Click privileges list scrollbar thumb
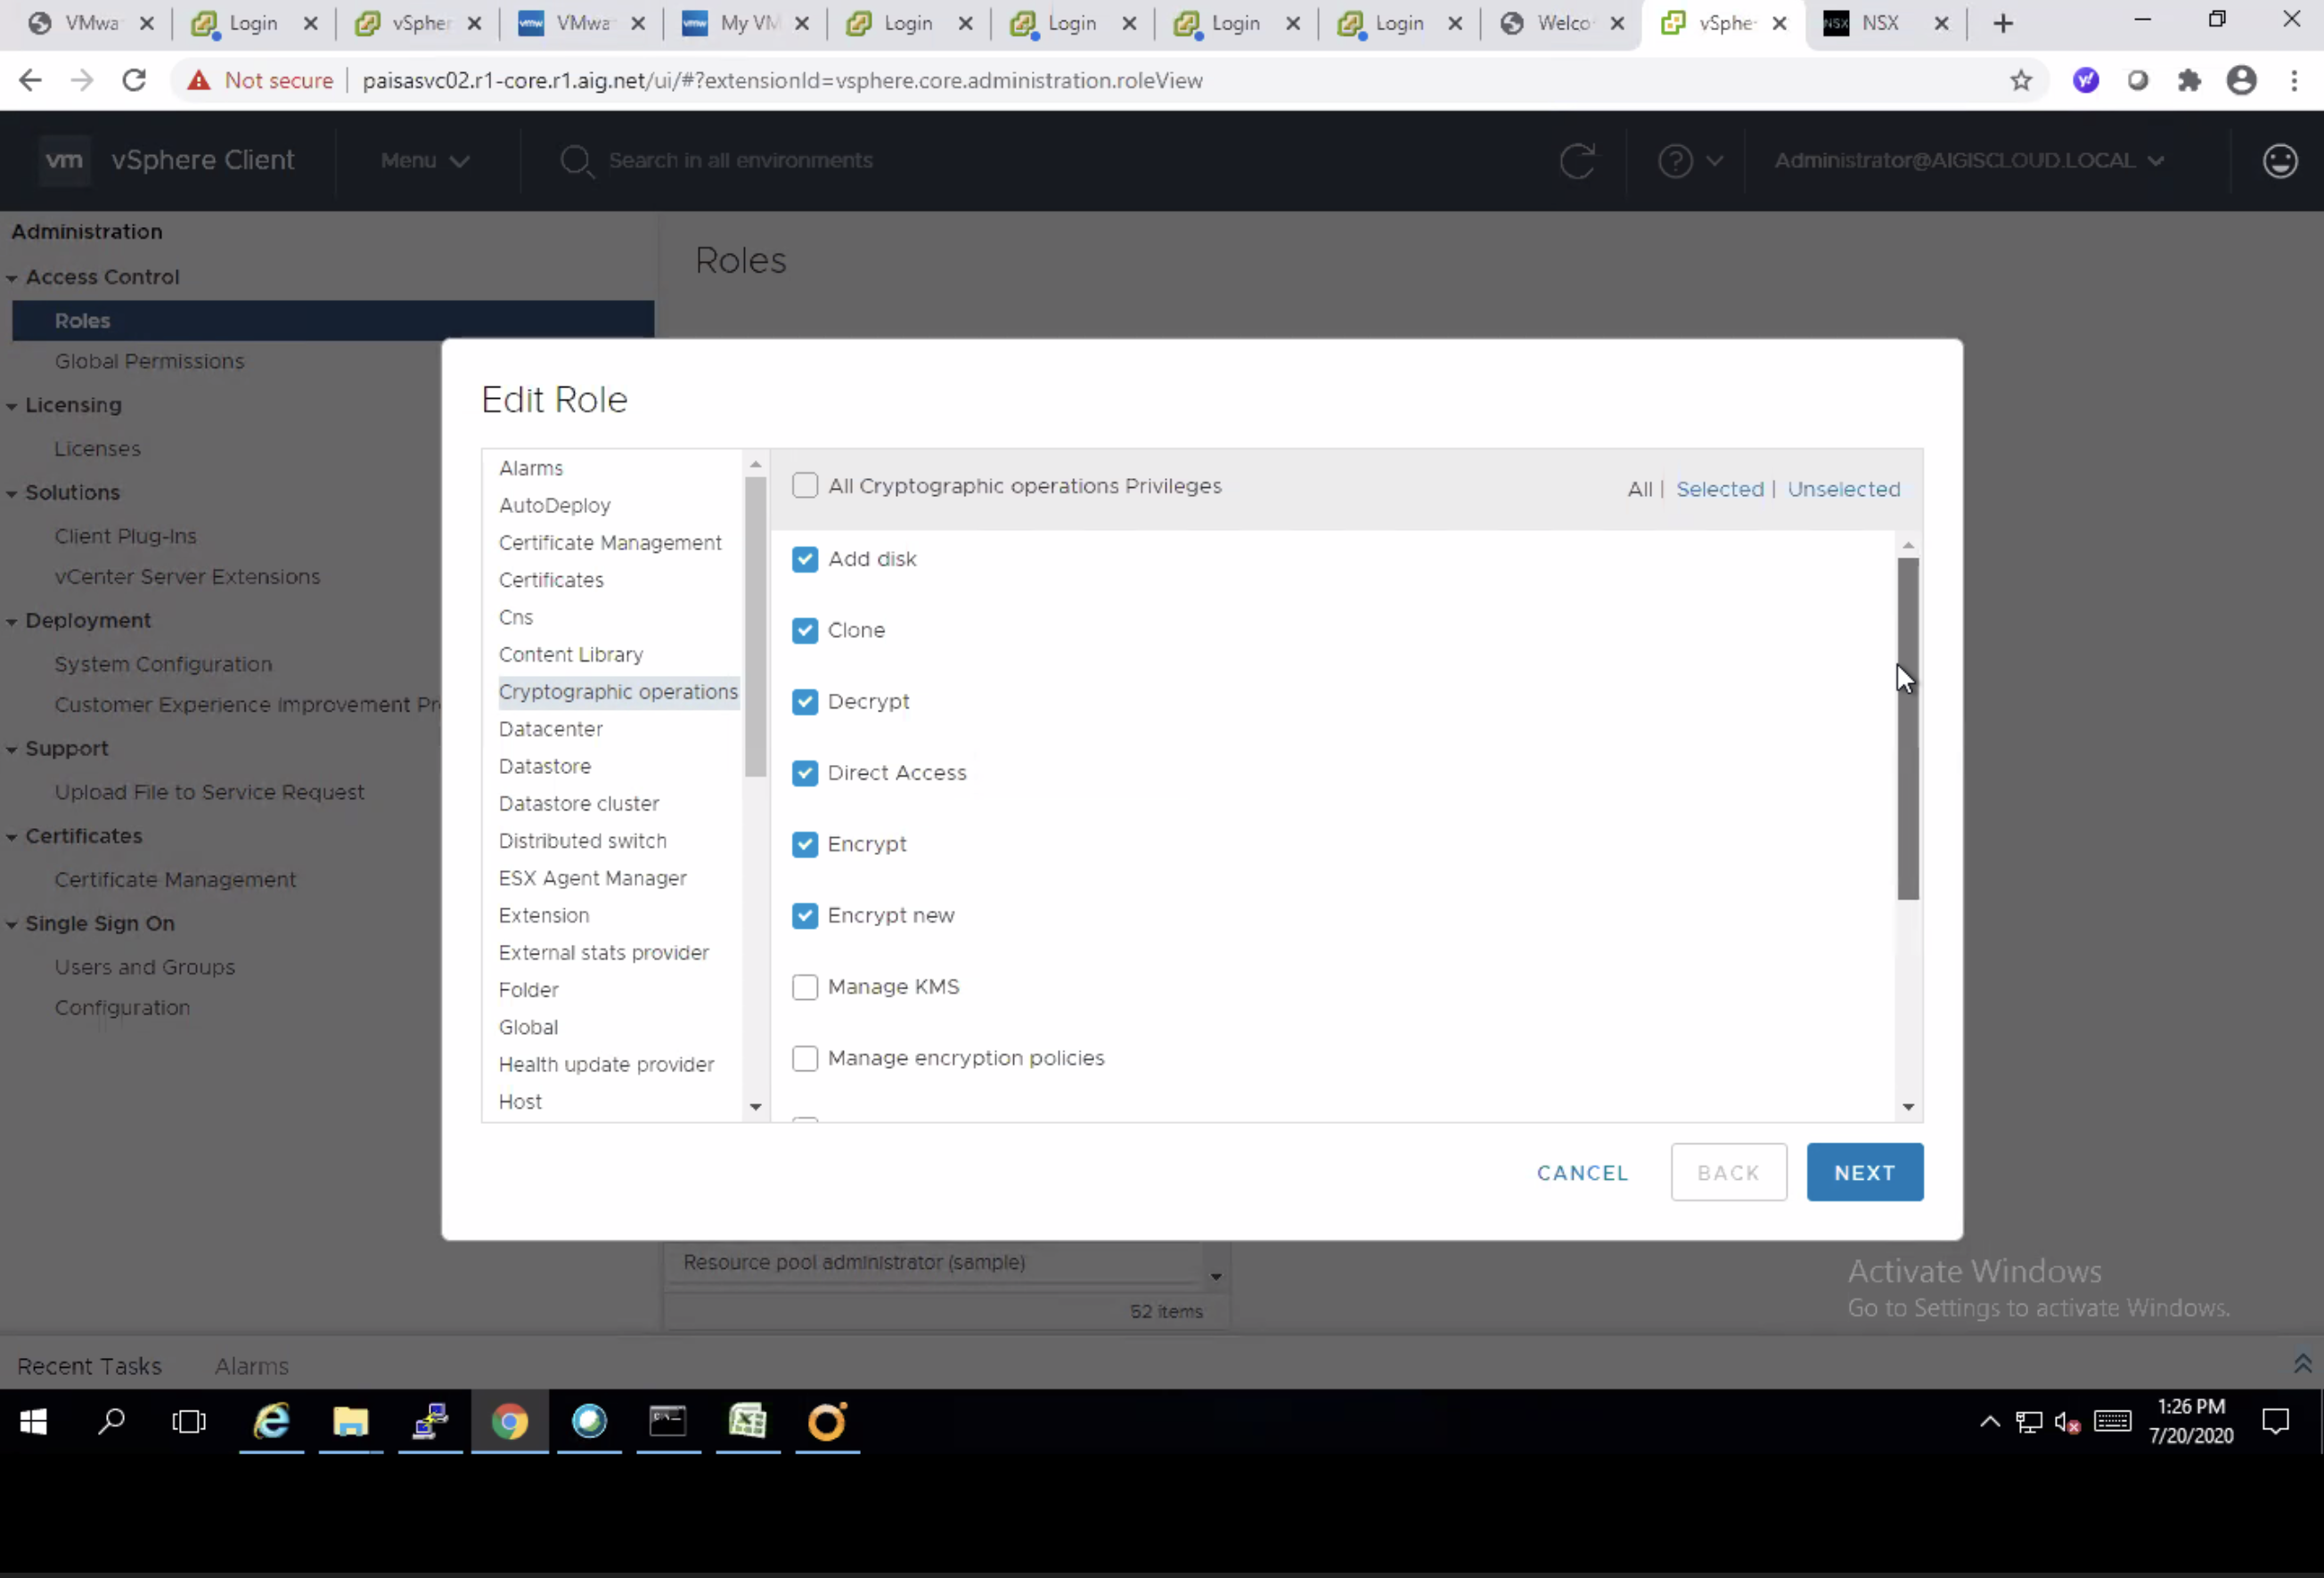This screenshot has width=2324, height=1578. coord(1907,728)
